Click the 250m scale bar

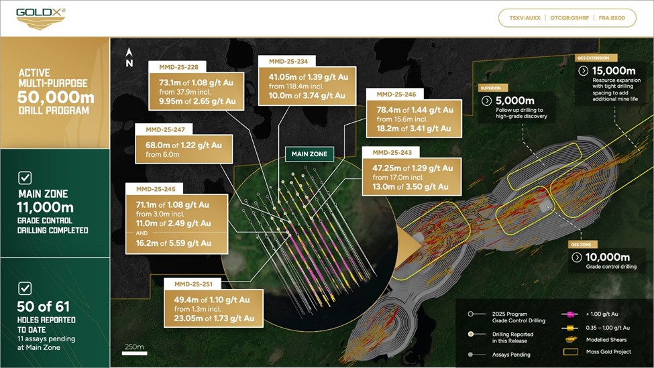(x=134, y=351)
